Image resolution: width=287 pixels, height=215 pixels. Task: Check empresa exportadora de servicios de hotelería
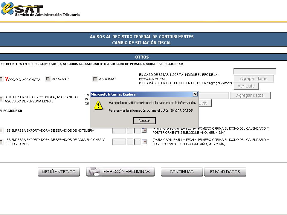1,130
